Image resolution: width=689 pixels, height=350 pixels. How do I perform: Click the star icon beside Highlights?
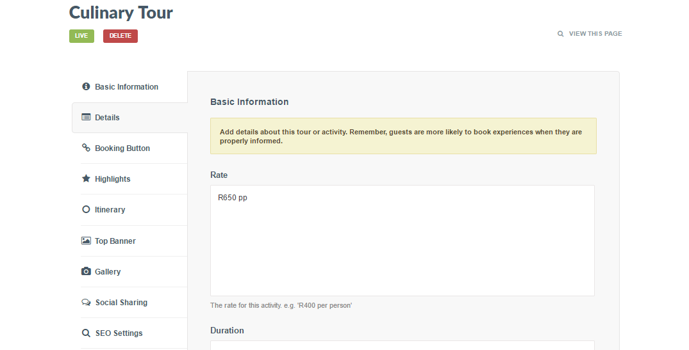pyautogui.click(x=86, y=179)
